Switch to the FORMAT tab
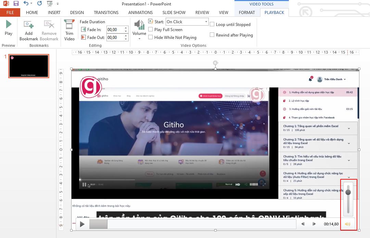370x238 pixels. [x=247, y=12]
